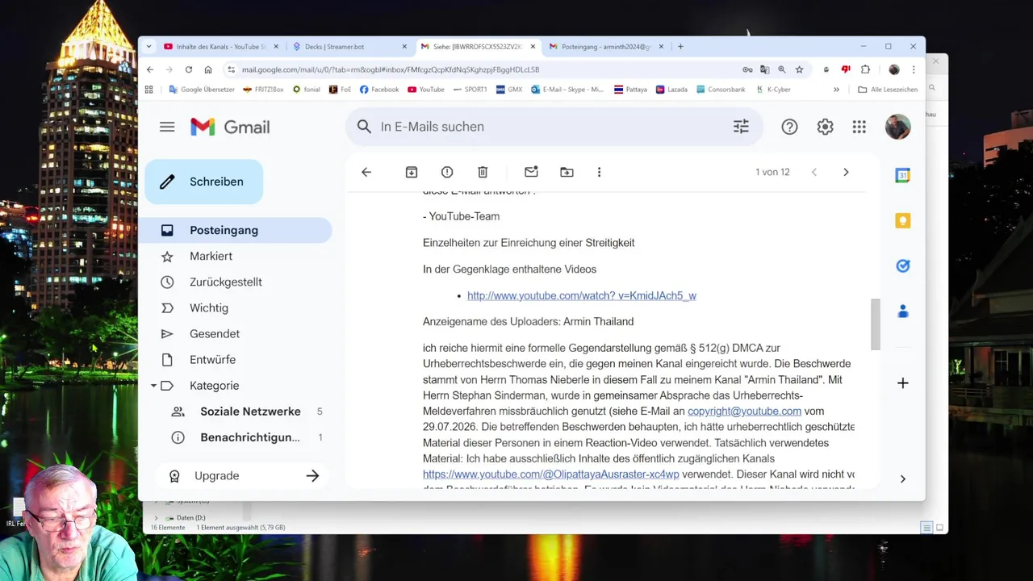Image resolution: width=1033 pixels, height=581 pixels.
Task: Open Google Keep side panel
Action: click(903, 221)
